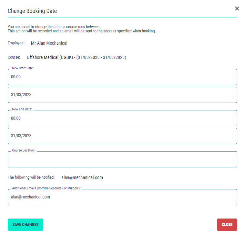Click "The following will be notified" text

[31, 177]
